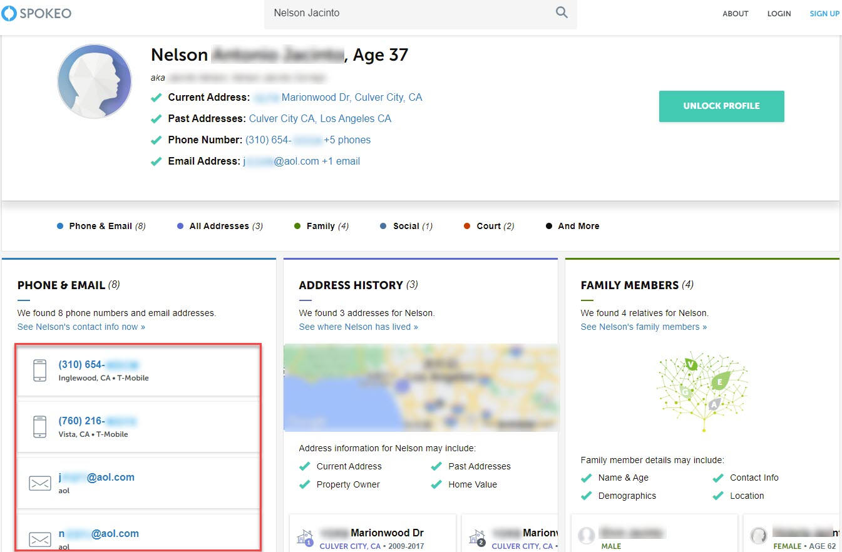Click See Nelson's contact info now link
842x552 pixels.
click(x=81, y=327)
